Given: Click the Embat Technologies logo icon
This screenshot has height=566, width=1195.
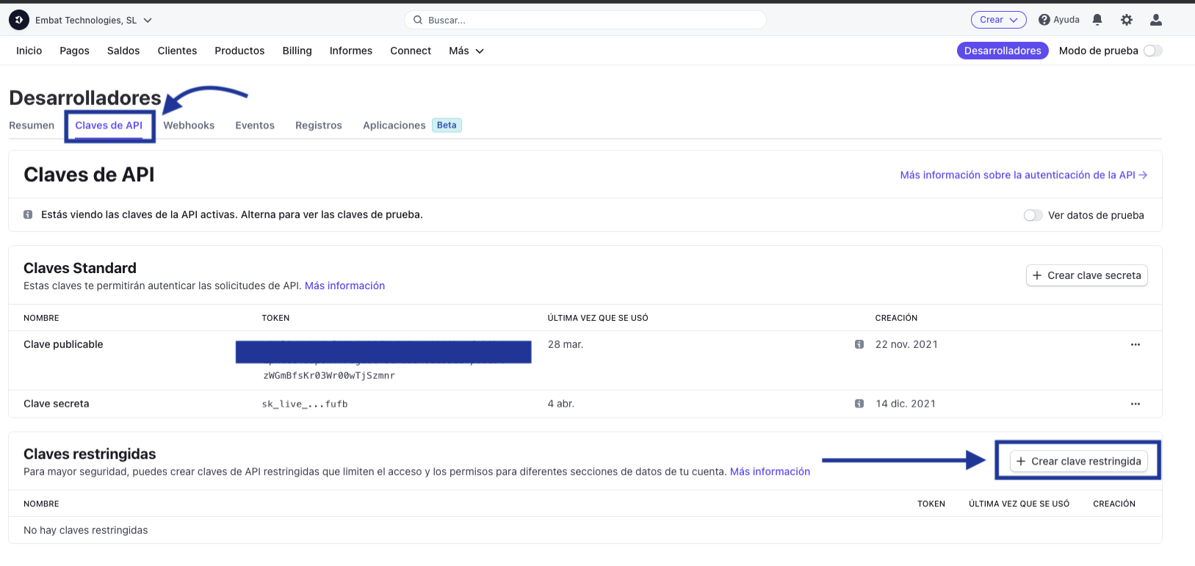Looking at the screenshot, I should tap(19, 20).
